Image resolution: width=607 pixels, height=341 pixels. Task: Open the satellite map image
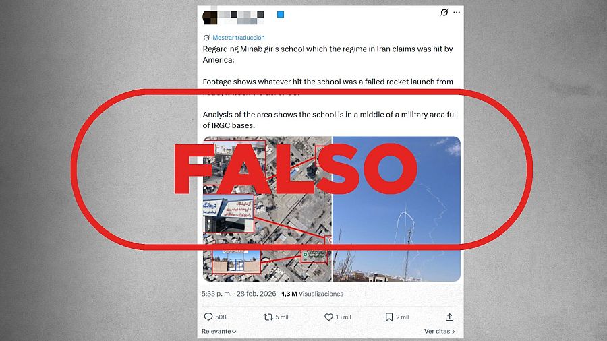coord(267,209)
